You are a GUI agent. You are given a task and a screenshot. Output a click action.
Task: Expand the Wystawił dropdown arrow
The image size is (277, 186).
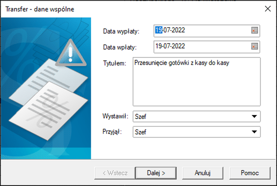pyautogui.click(x=254, y=116)
